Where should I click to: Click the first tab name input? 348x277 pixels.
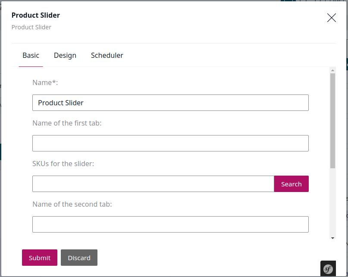[x=170, y=143]
